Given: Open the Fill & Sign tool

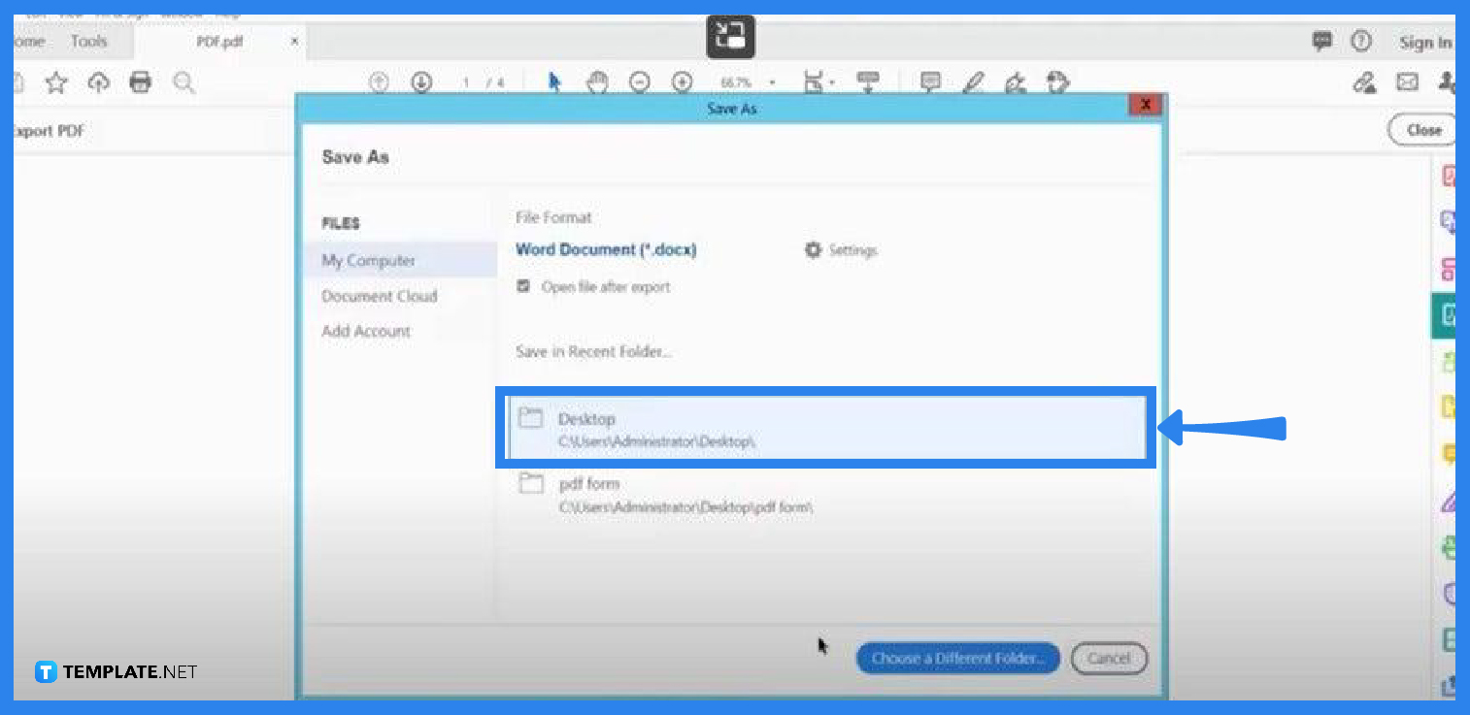Looking at the screenshot, I should point(1016,84).
